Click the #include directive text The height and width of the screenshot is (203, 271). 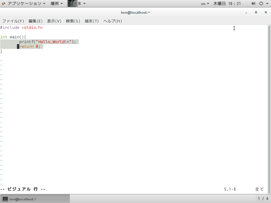[x=10, y=27]
